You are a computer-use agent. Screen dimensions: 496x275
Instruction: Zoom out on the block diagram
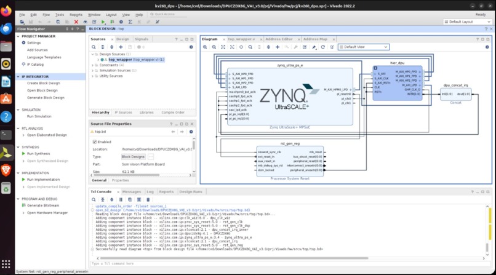(x=214, y=47)
